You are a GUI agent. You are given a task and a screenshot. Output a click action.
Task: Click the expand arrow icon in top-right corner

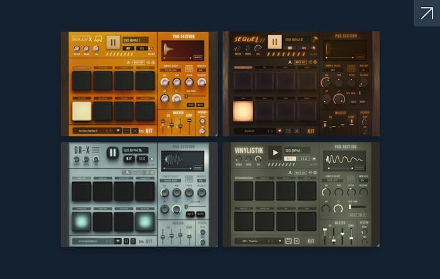(x=427, y=13)
